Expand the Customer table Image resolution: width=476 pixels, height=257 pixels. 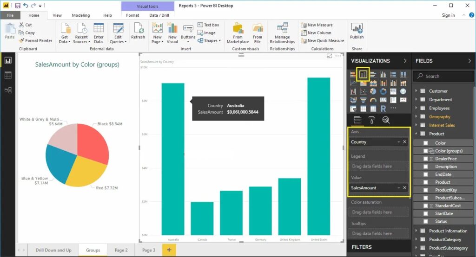pos(416,90)
